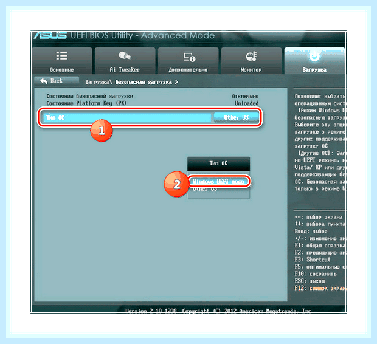Click the UEFI BIOS Utility title text

coord(142,36)
